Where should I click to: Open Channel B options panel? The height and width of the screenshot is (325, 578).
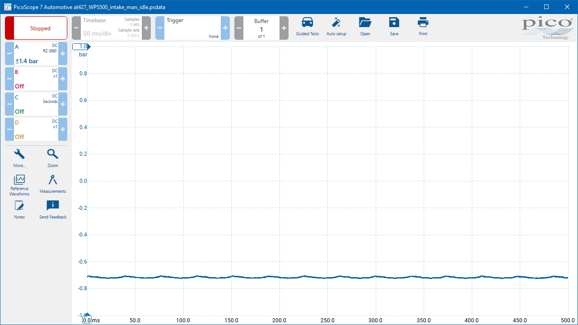[x=36, y=79]
